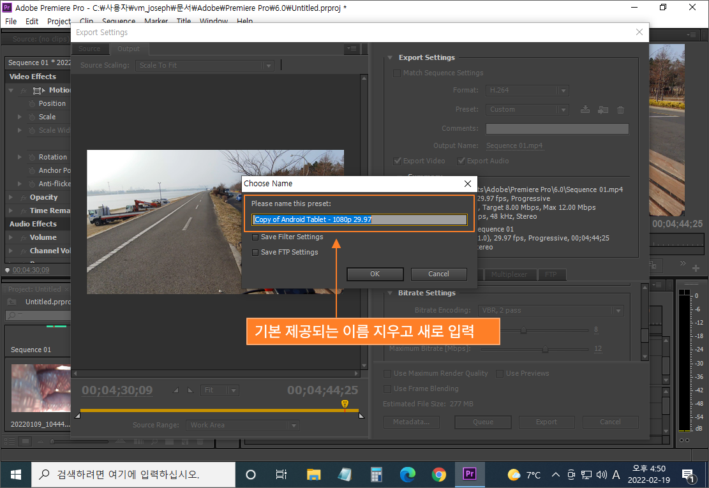The width and height of the screenshot is (709, 488).
Task: Open the Sequence menu
Action: 118,20
